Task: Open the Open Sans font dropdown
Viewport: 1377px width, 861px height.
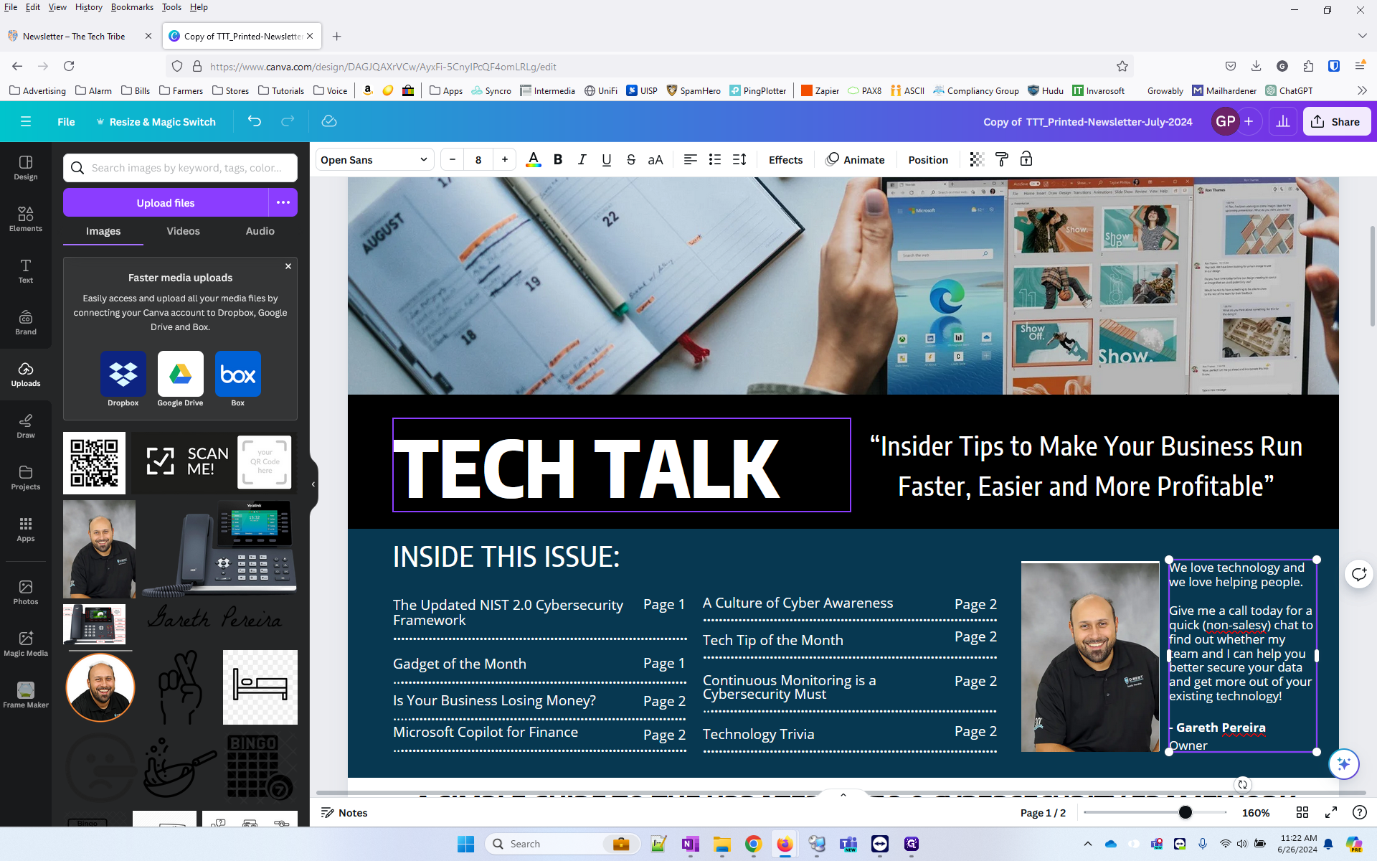Action: point(374,159)
